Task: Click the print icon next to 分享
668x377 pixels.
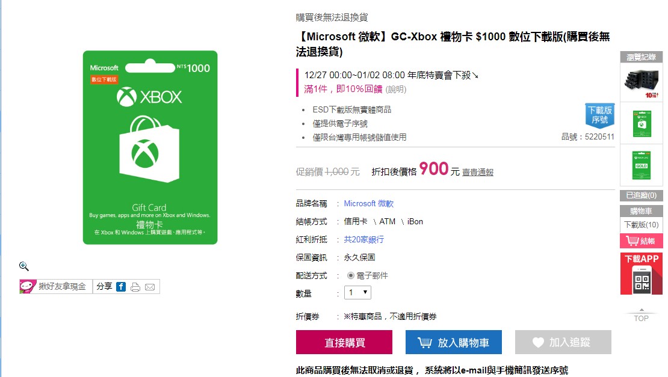Action: pyautogui.click(x=136, y=286)
